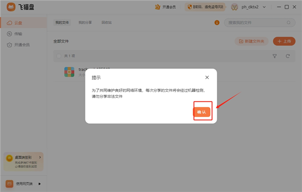Click the orange 上传 upload button
Image resolution: width=302 pixels, height=192 pixels.
284,42
